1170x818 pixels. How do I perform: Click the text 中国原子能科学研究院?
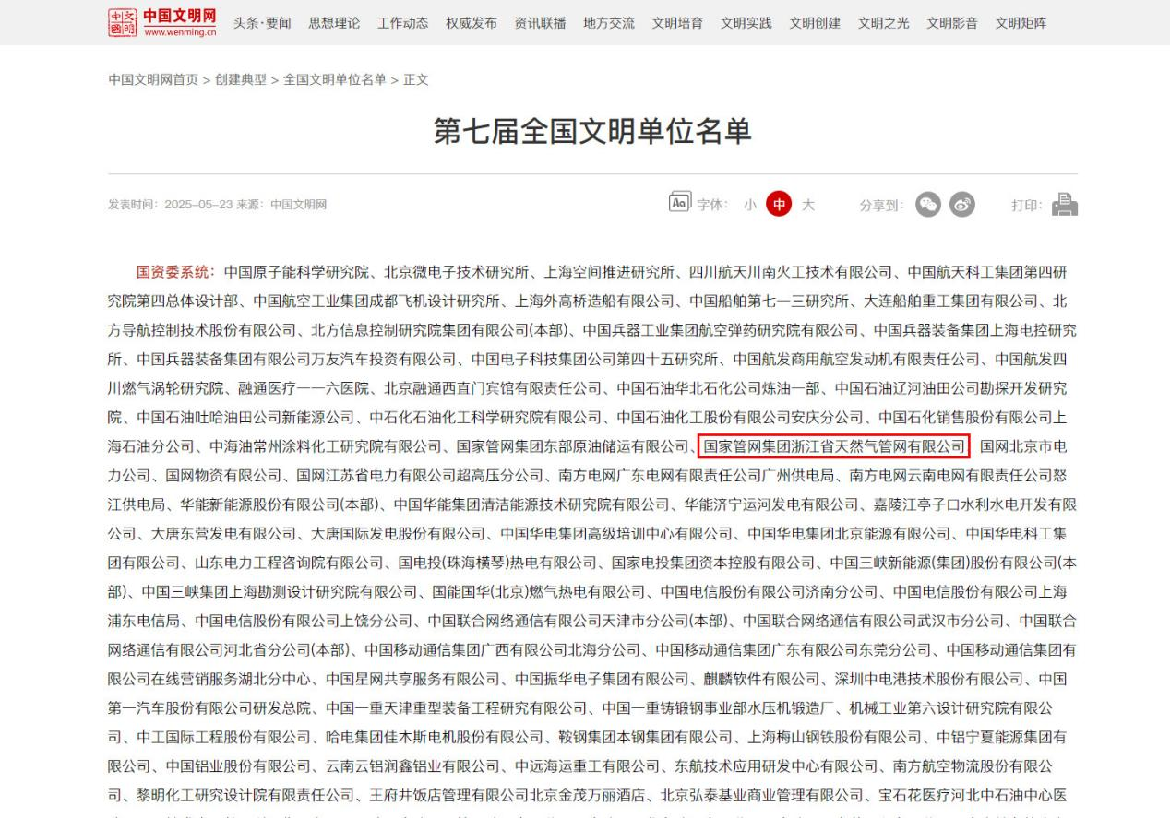[297, 272]
